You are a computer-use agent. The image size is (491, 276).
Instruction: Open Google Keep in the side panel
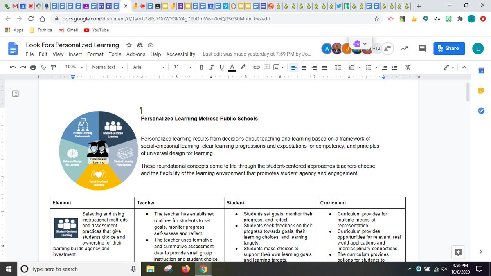click(481, 91)
